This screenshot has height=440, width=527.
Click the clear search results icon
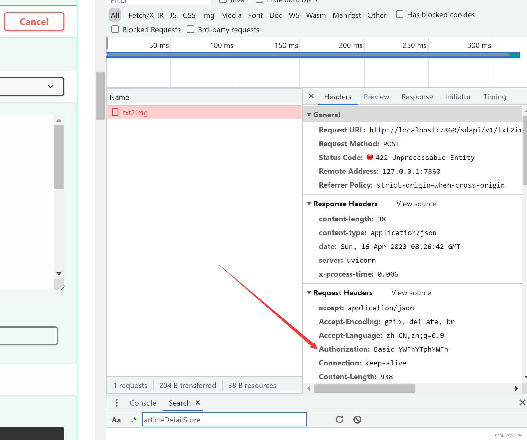tap(357, 420)
